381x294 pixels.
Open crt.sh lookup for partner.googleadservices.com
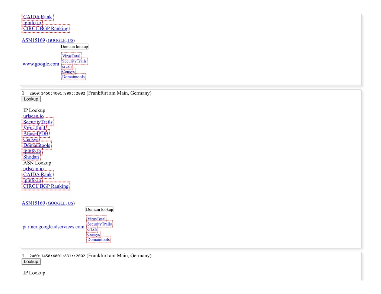[x=92, y=229]
